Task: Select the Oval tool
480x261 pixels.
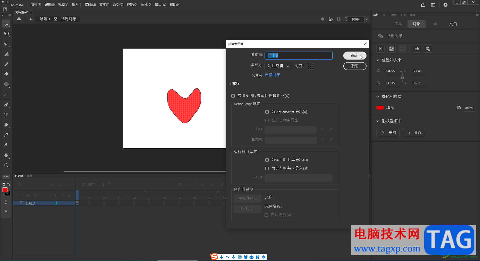Action: [x=6, y=84]
